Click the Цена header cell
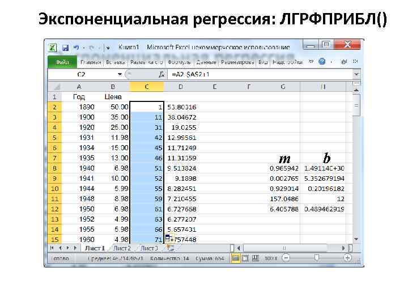 [113, 97]
